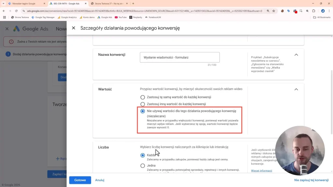This screenshot has height=187, width=333.
Task: Open Perplexity bookmark
Action: [136, 18]
